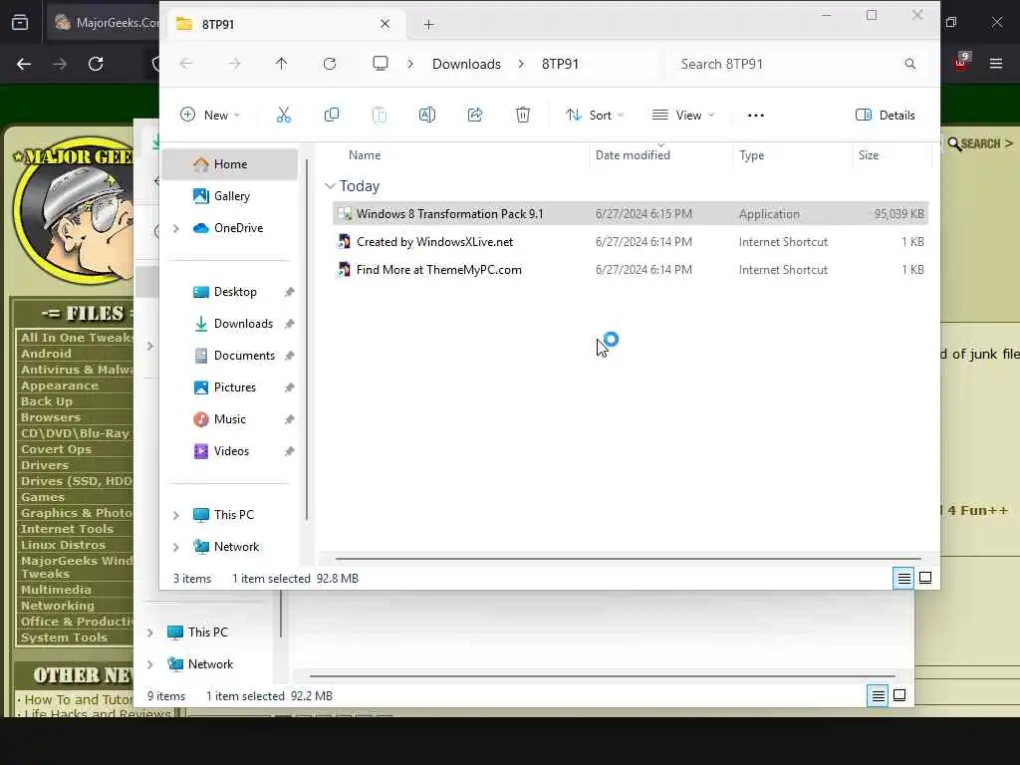
Task: Click the PC icon in address bar
Action: click(x=381, y=63)
